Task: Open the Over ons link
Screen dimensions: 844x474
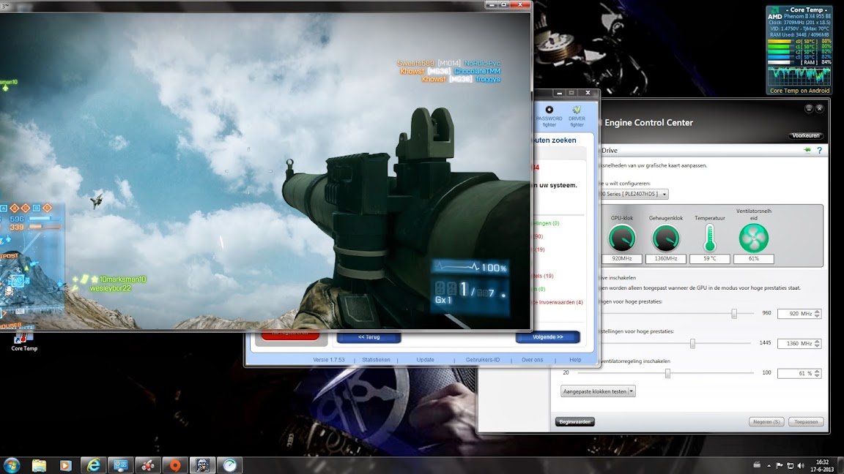Action: pyautogui.click(x=532, y=360)
